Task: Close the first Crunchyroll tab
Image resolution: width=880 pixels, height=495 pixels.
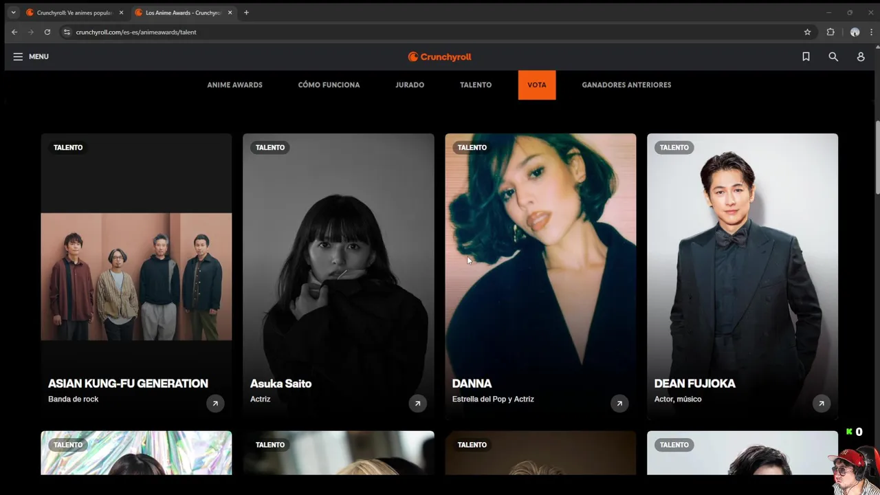Action: 121,12
